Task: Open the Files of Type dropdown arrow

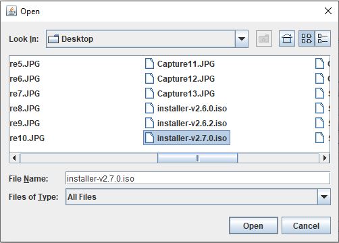Action: 324,197
